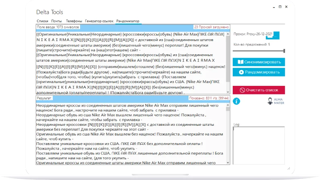Select the Генератор ссылок tab
This screenshot has width=320, height=180.
[x=99, y=21]
